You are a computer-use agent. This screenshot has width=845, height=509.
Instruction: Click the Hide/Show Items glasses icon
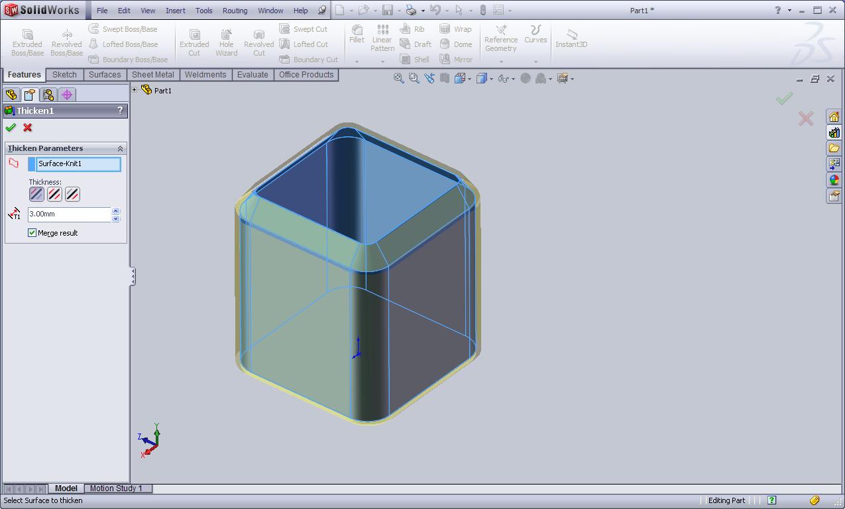click(x=504, y=78)
